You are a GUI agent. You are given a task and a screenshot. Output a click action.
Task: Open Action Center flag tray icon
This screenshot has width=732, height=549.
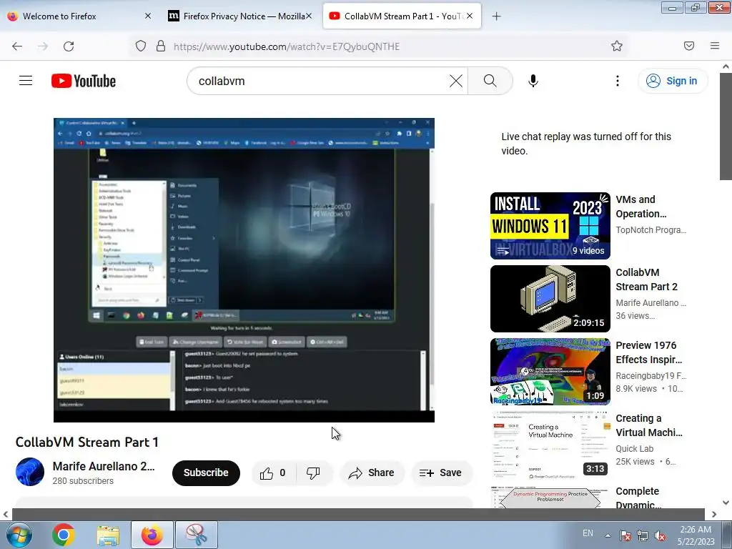(x=625, y=535)
